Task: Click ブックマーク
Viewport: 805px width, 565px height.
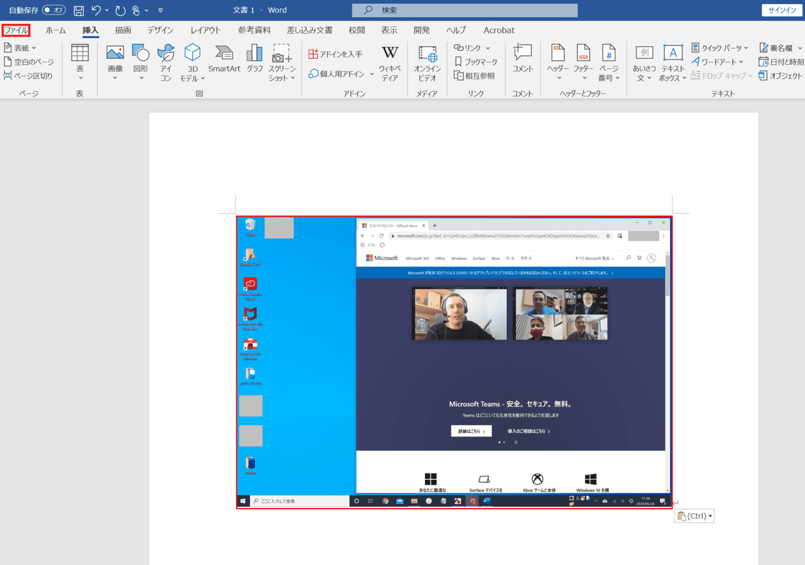Action: [x=476, y=62]
